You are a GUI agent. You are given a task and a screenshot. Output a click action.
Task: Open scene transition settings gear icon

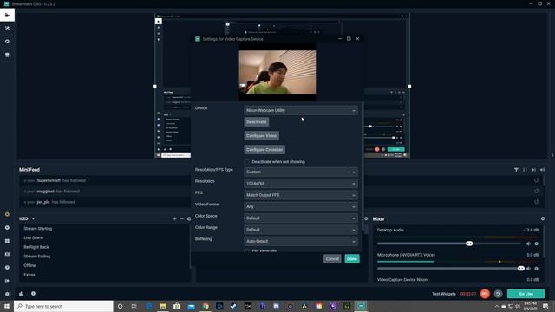click(x=189, y=219)
